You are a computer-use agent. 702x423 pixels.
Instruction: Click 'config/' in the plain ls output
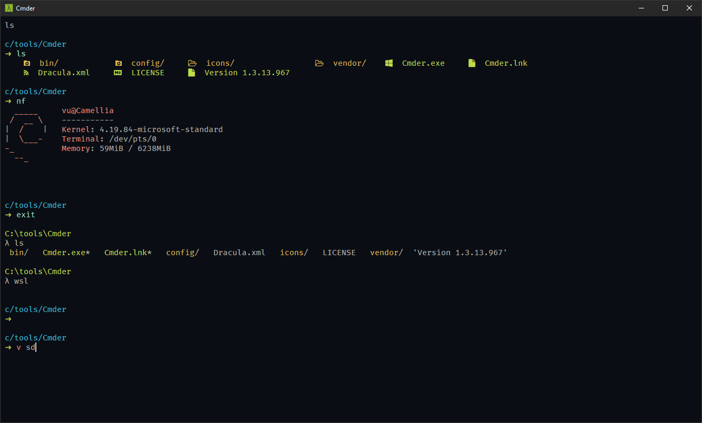tap(182, 253)
